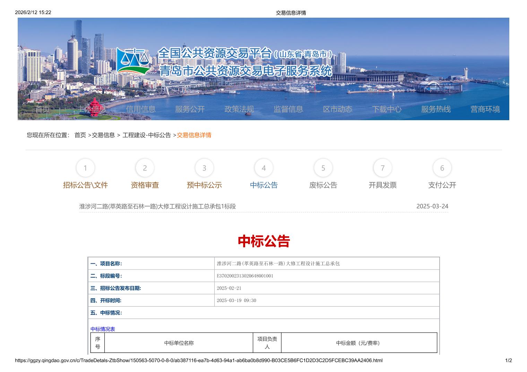Click the step 1 circle above 招标公告\文件

pos(85,168)
